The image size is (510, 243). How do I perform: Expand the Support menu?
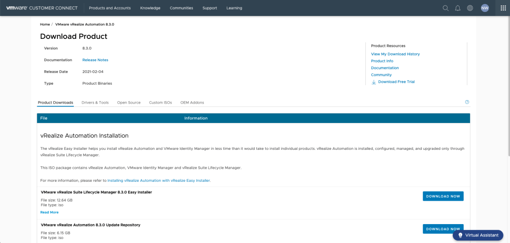coord(209,8)
